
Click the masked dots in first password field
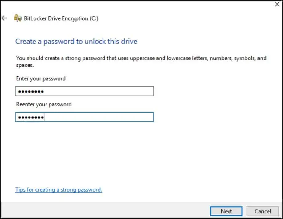[31, 92]
